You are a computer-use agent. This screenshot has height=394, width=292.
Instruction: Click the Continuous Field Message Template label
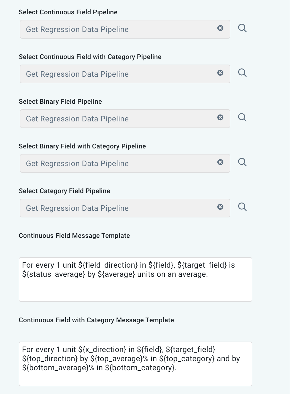(x=74, y=236)
